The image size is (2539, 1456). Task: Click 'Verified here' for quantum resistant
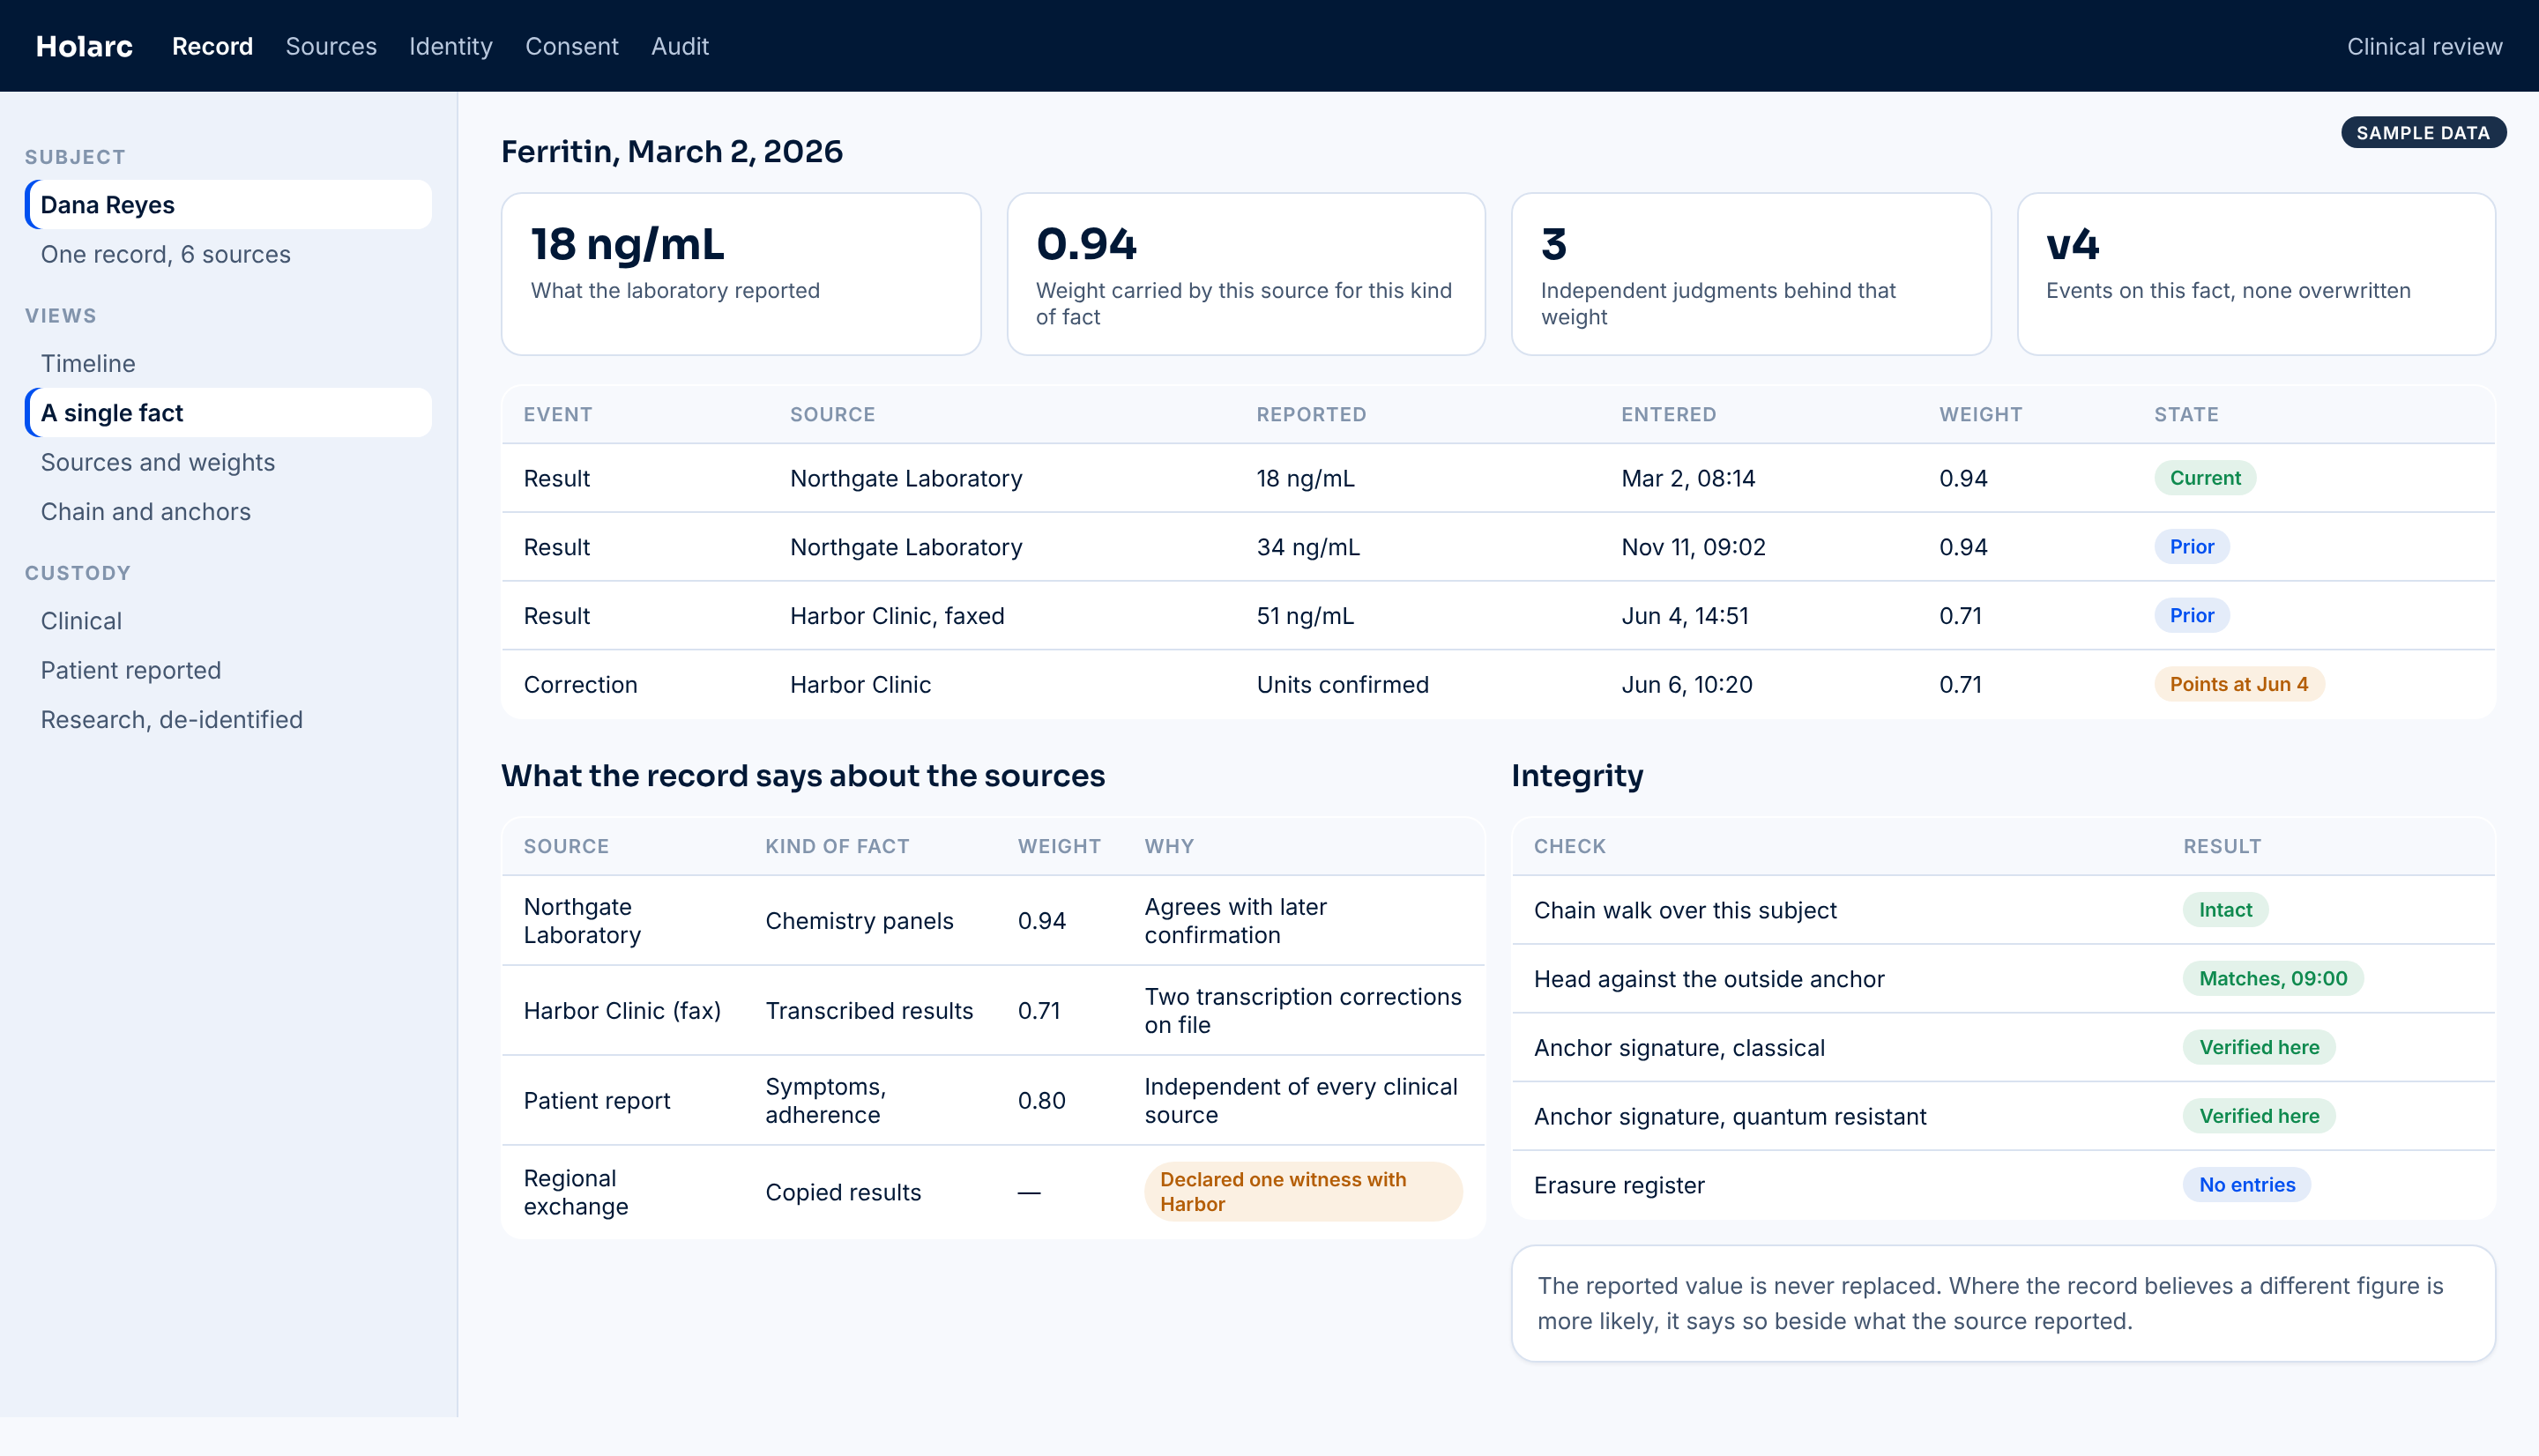2258,1117
